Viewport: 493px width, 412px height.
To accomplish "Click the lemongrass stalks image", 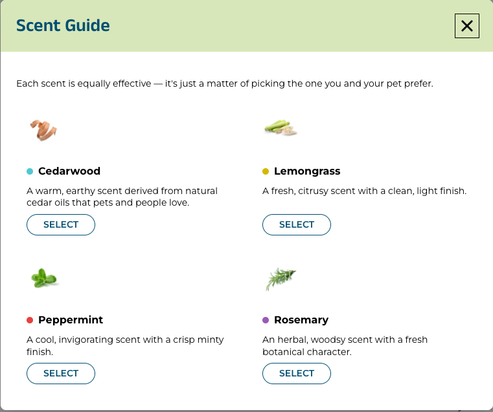I will [281, 127].
